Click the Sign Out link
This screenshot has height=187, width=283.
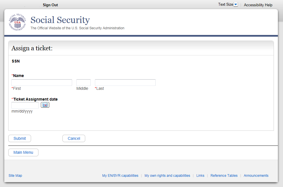tap(50, 5)
